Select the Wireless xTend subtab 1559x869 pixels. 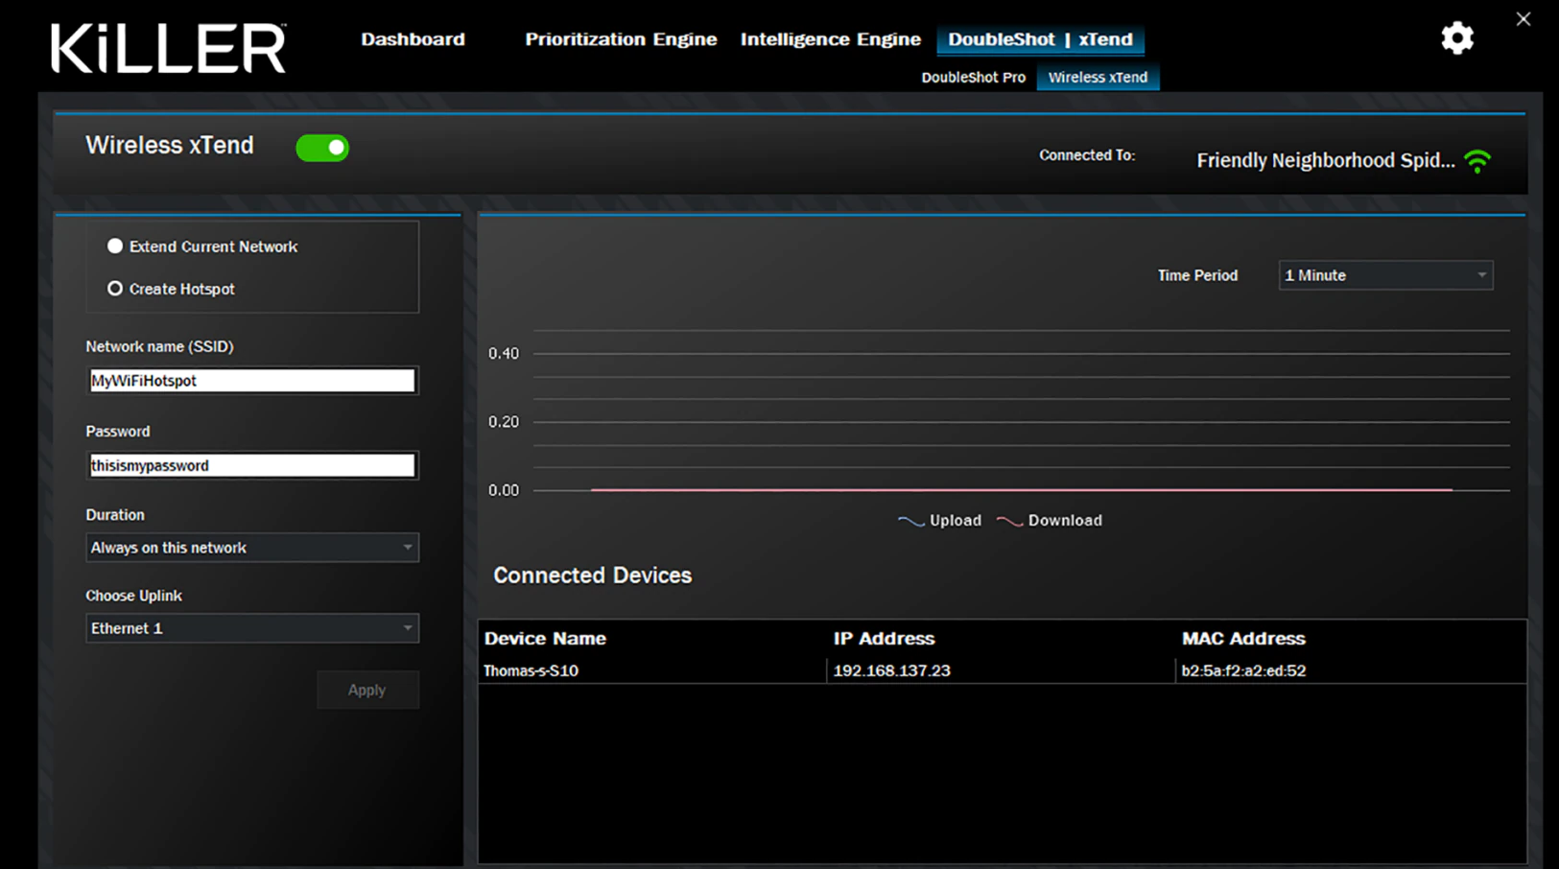[x=1098, y=78]
